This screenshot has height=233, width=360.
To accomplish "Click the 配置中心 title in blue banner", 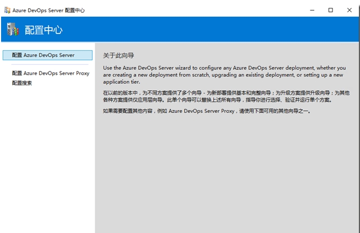I will 44,30.
